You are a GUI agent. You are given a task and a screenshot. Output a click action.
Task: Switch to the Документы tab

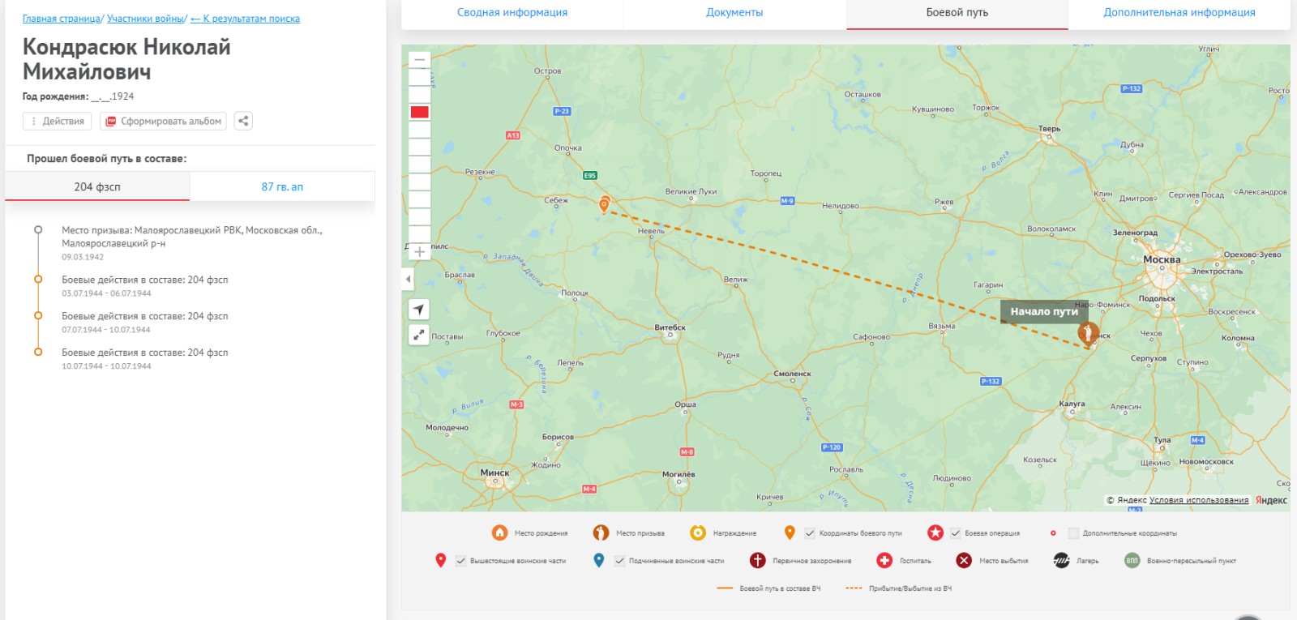[x=734, y=13]
